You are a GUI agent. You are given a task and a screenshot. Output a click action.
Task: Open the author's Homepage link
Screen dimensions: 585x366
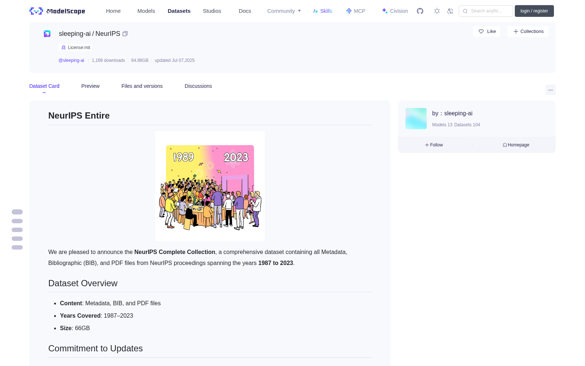[516, 145]
